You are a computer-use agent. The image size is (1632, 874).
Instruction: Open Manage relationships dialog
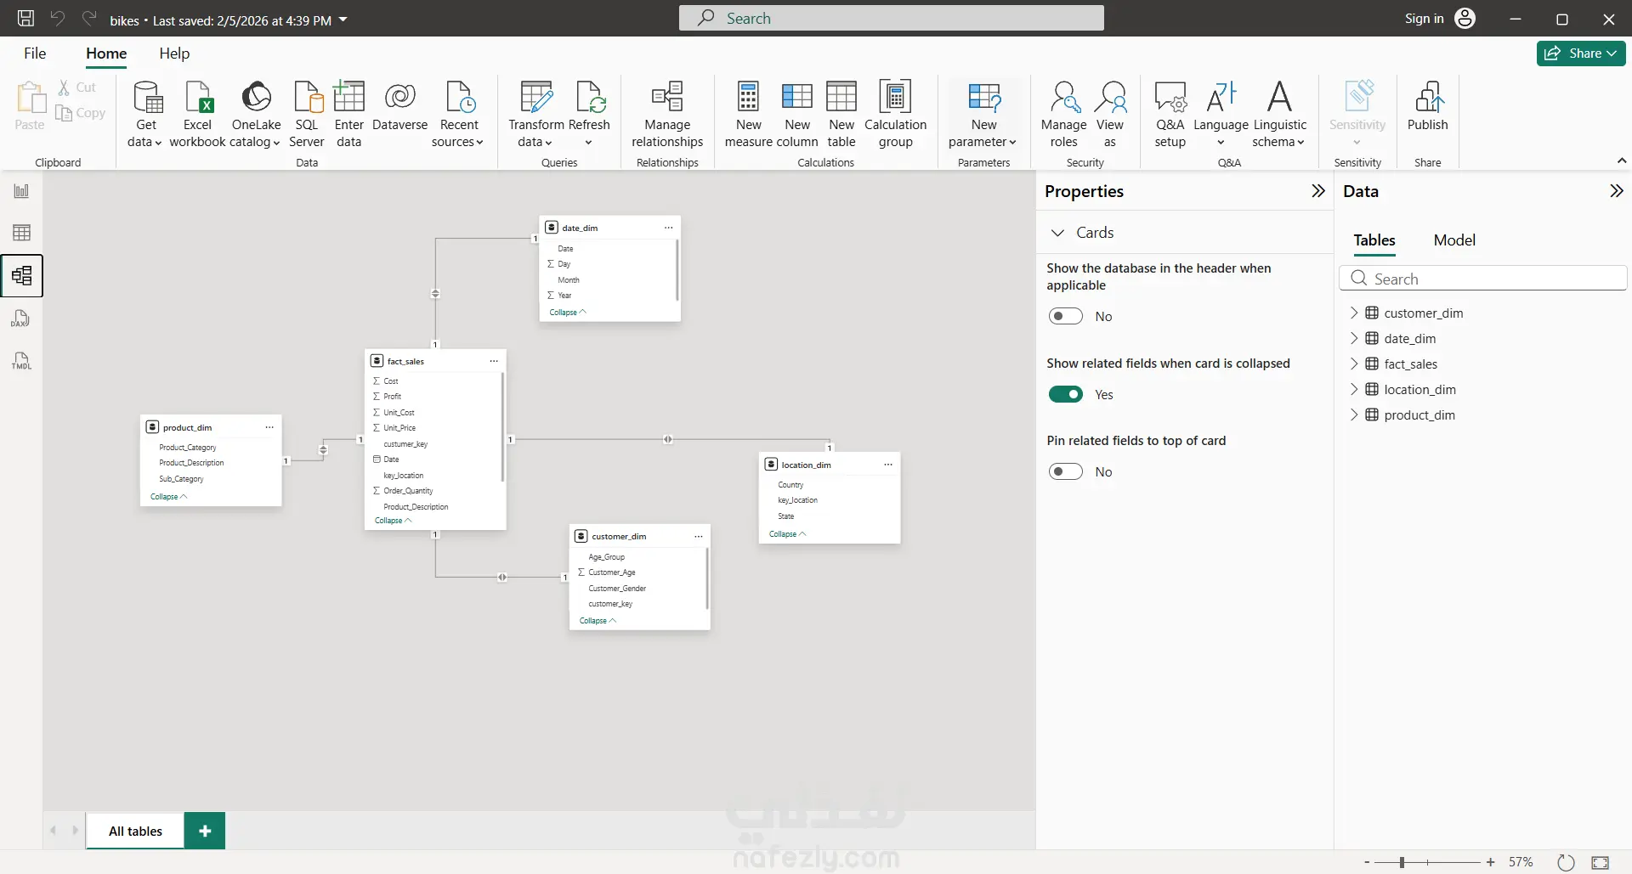667,114
